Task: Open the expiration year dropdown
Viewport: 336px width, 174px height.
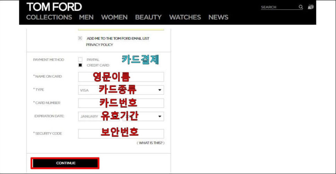Action: tap(143, 116)
